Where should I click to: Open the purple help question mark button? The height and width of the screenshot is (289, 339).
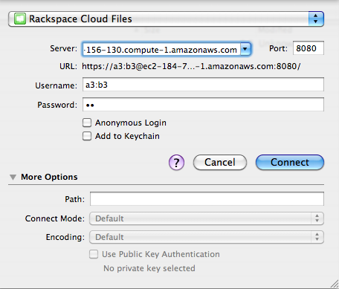coord(176,163)
